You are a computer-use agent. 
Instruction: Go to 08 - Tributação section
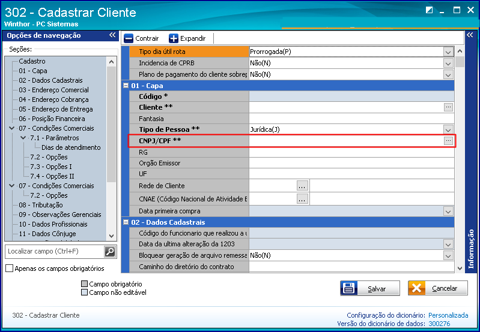point(41,205)
